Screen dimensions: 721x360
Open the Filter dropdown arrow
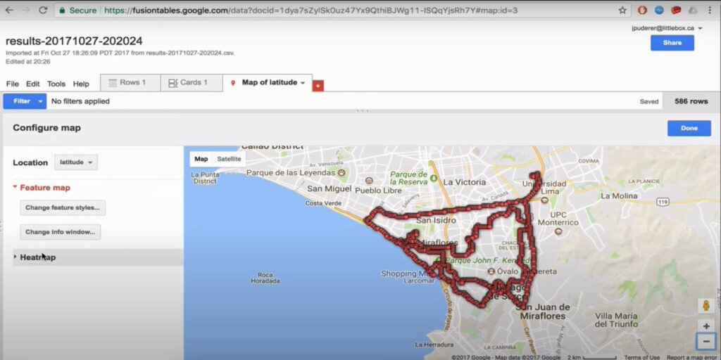pos(41,101)
